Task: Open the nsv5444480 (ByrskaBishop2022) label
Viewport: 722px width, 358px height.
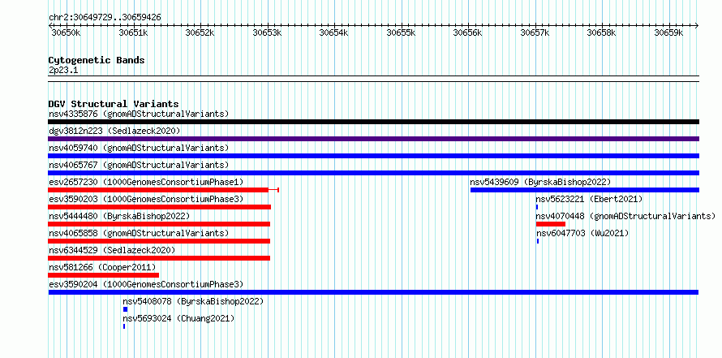Action: coord(118,216)
